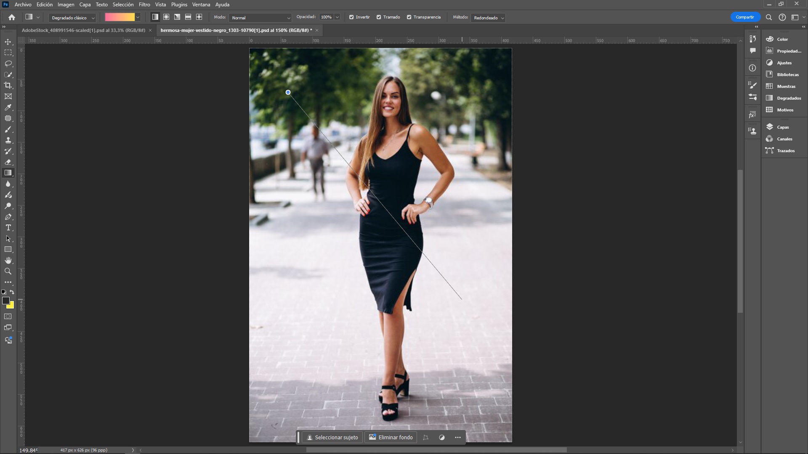Select the Type tool

tap(8, 228)
